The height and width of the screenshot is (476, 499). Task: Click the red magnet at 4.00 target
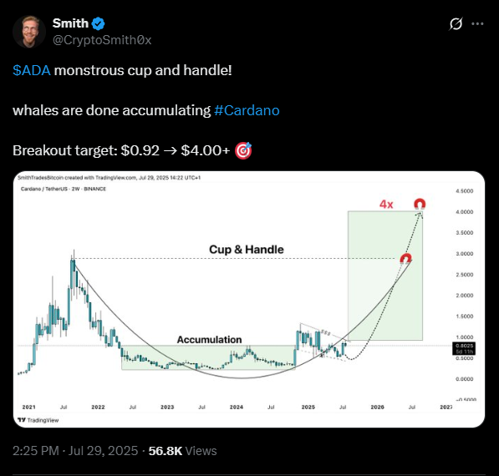pos(420,204)
